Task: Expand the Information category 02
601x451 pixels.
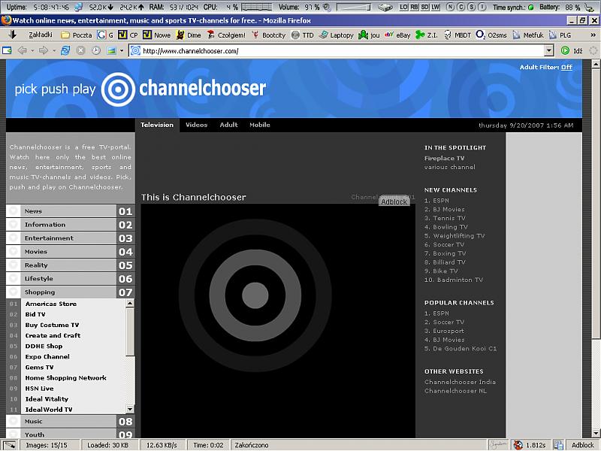Action: 70,224
